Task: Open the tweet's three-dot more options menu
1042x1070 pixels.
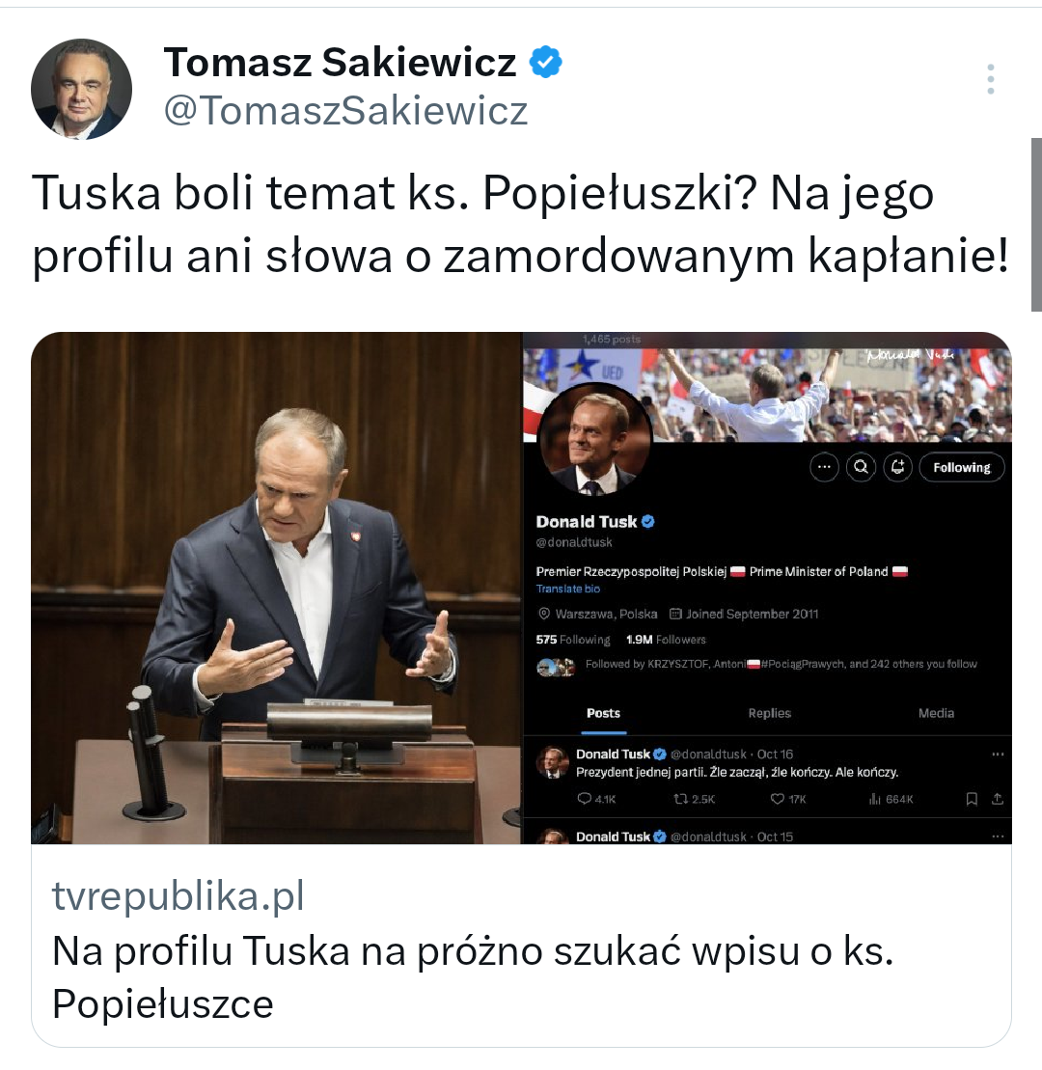Action: (991, 79)
